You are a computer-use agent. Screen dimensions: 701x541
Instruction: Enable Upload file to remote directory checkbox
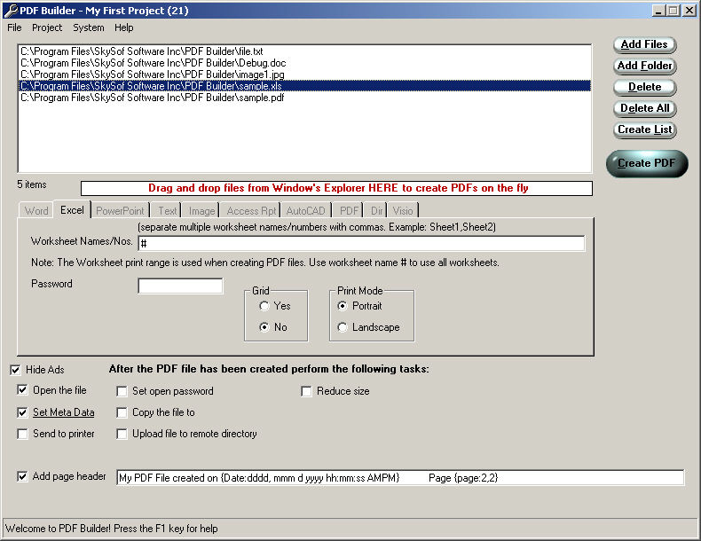[122, 434]
